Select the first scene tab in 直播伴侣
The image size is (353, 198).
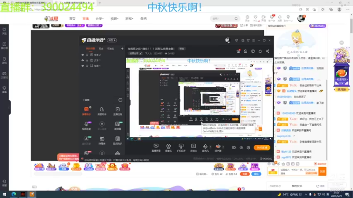point(90,49)
